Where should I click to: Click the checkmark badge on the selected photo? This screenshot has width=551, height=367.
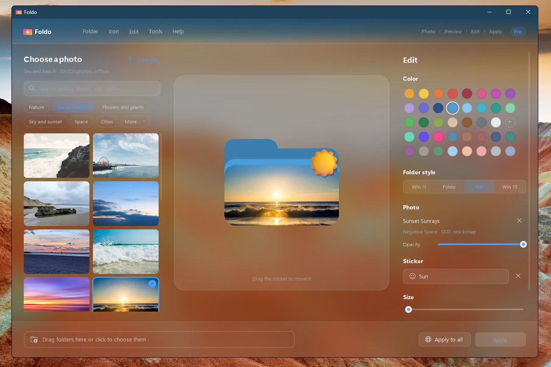[x=152, y=284]
